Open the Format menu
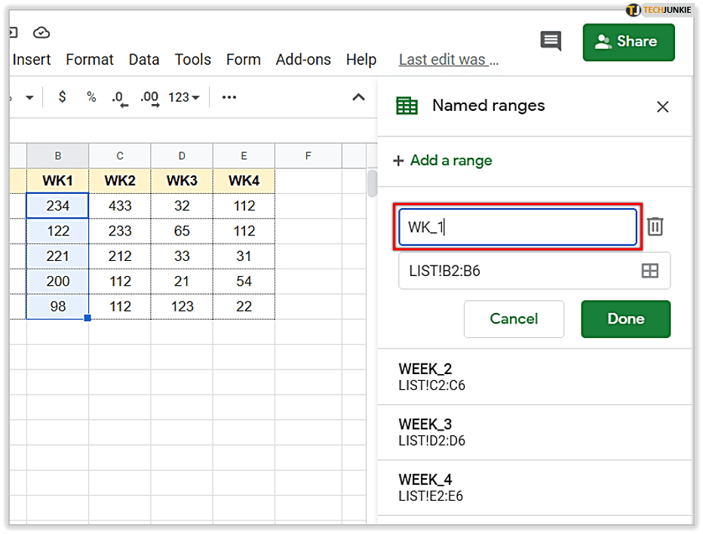703x534 pixels. pyautogui.click(x=90, y=60)
